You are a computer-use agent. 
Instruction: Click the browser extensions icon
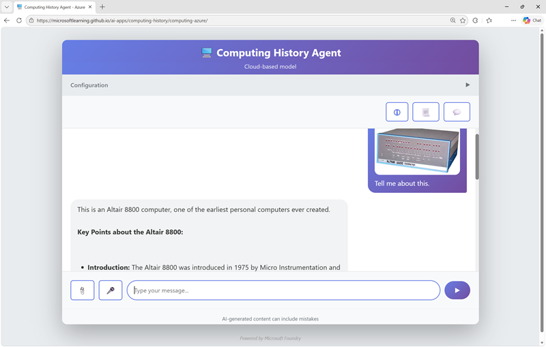pyautogui.click(x=475, y=20)
